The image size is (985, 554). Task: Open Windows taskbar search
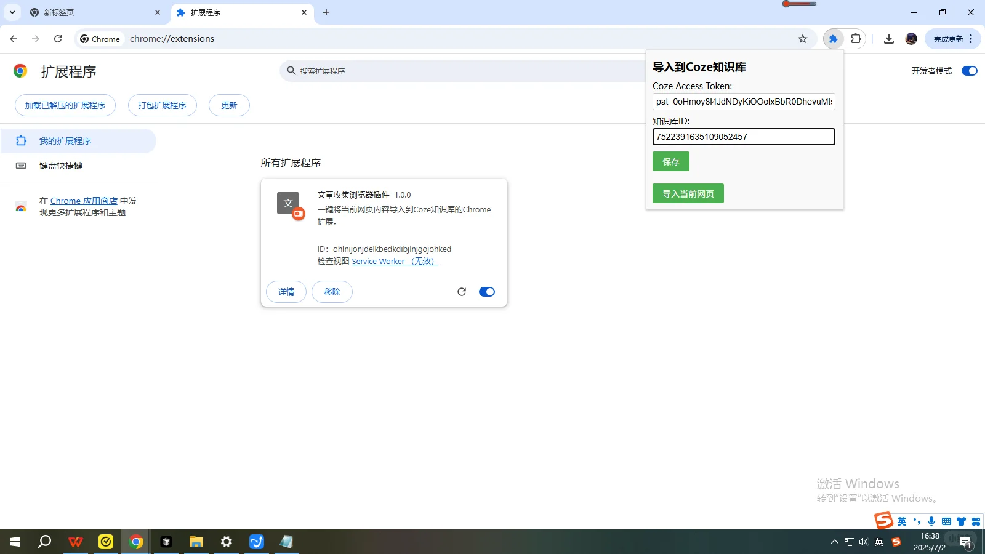coord(44,542)
